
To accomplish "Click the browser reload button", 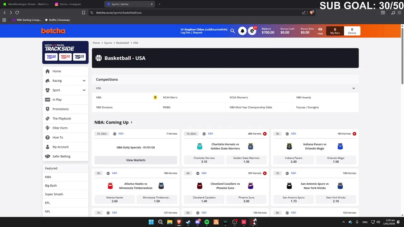I will point(17,13).
